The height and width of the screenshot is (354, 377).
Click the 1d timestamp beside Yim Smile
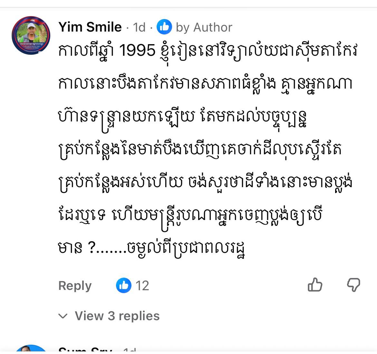pyautogui.click(x=139, y=27)
